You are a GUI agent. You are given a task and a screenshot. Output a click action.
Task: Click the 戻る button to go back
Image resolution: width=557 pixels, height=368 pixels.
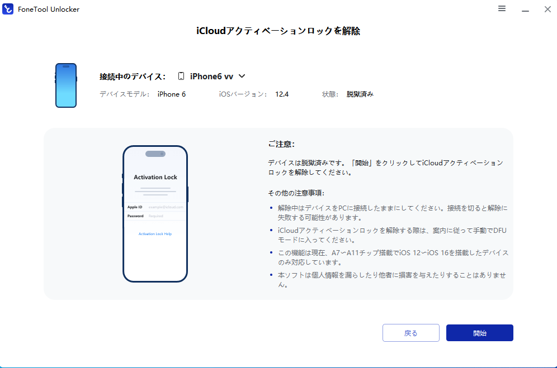[x=411, y=333]
